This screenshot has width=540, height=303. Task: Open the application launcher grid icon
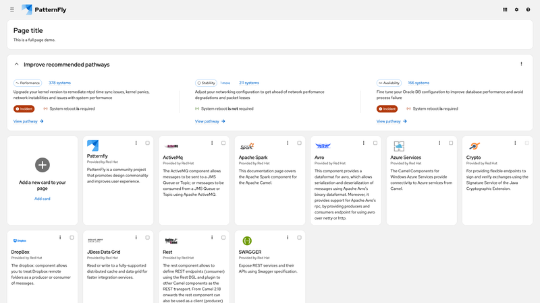(505, 9)
